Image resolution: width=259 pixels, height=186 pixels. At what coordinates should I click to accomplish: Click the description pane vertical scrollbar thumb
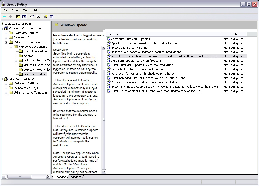click(103, 120)
